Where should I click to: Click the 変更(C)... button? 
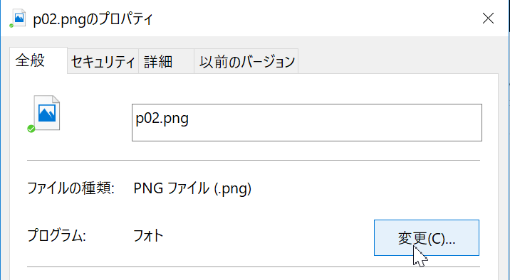point(427,238)
